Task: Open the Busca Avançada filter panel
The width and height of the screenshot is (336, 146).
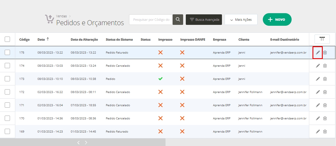Action: coord(204,20)
